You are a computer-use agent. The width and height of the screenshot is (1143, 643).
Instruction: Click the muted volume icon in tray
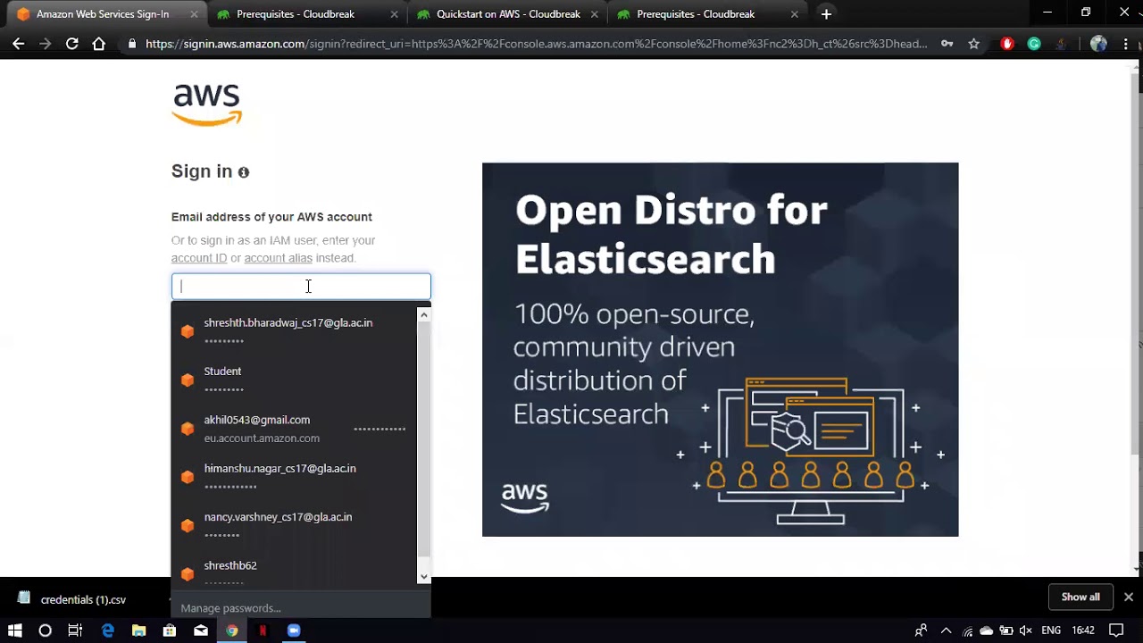tap(1026, 630)
